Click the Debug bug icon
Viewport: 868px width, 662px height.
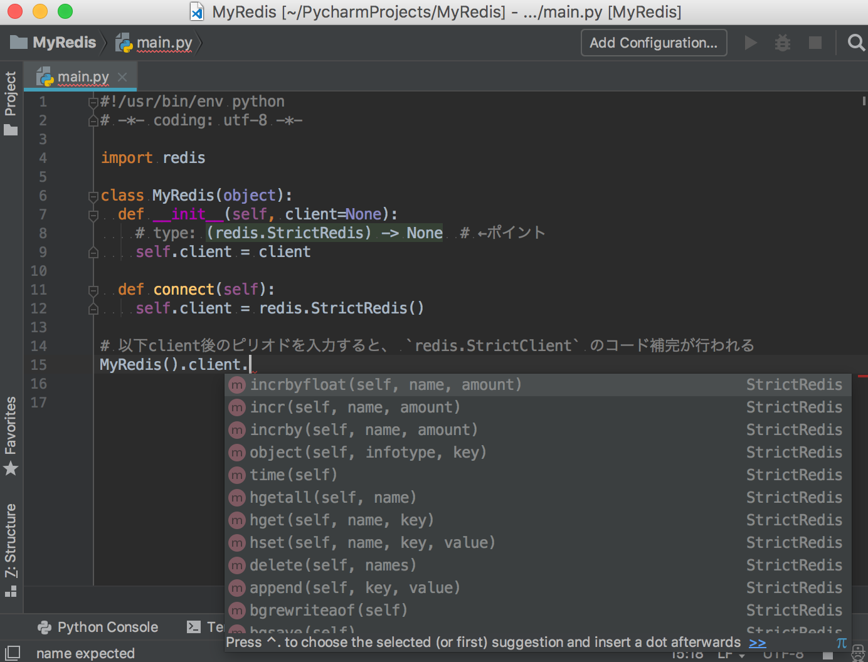(x=783, y=43)
